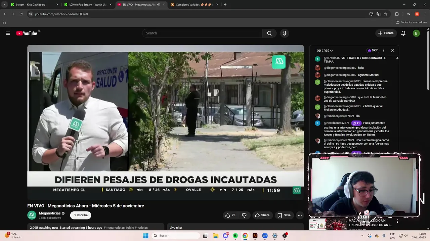Close the live chat panel

[393, 51]
